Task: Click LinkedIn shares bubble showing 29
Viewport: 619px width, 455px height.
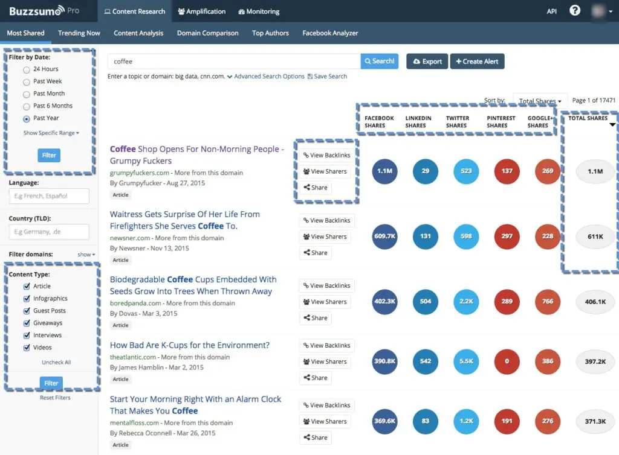Action: click(x=425, y=171)
